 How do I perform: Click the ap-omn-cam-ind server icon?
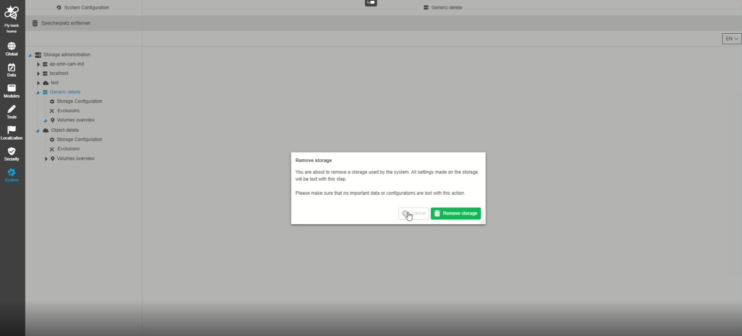[45, 64]
